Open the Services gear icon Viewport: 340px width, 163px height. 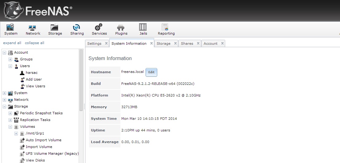pos(99,27)
